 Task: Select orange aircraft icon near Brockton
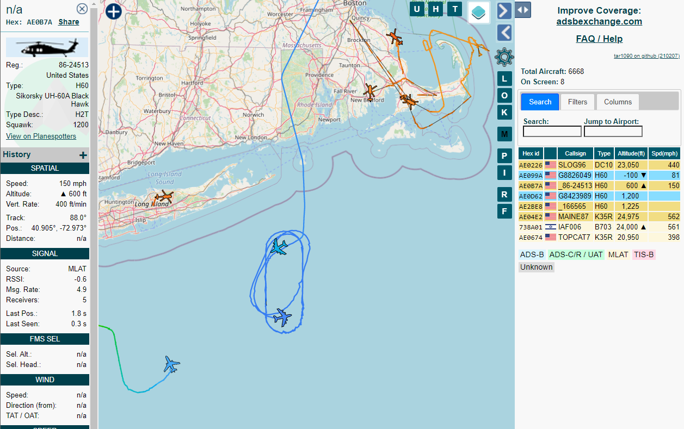tap(395, 38)
